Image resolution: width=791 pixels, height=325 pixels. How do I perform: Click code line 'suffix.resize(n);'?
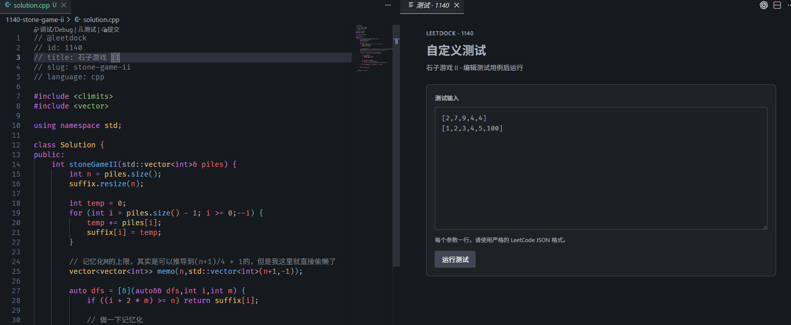pyautogui.click(x=106, y=184)
